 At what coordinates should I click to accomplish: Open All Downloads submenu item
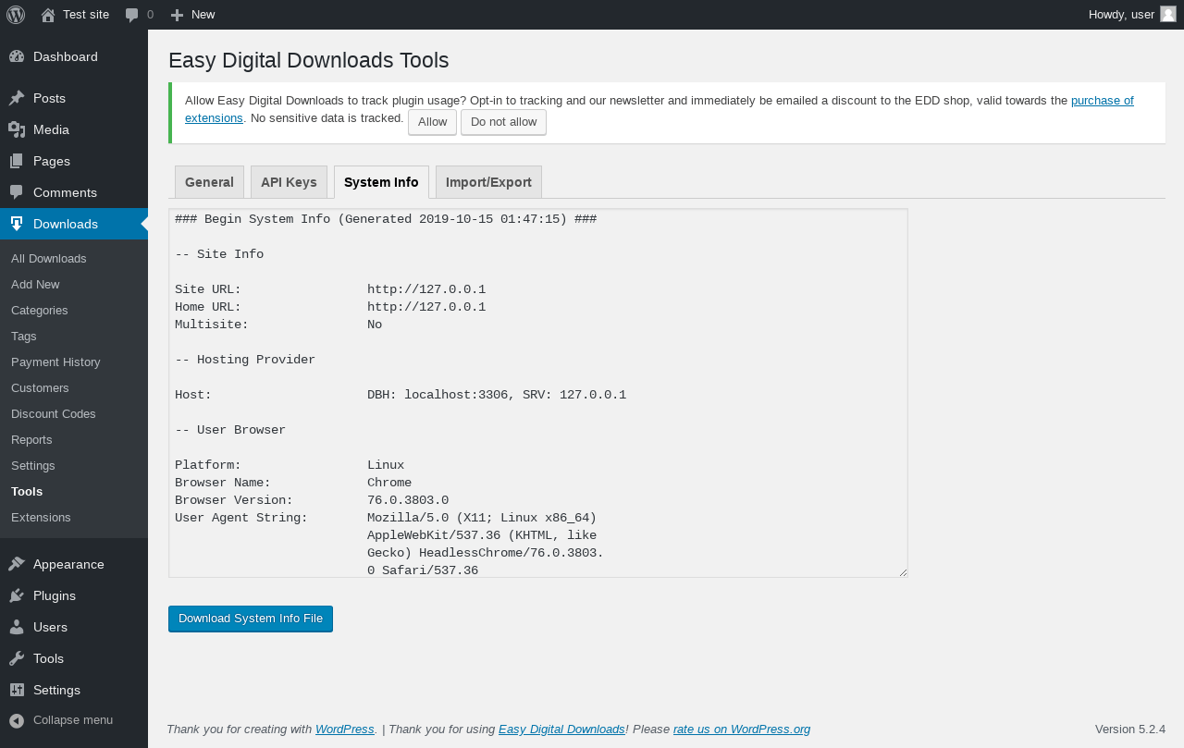coord(49,258)
